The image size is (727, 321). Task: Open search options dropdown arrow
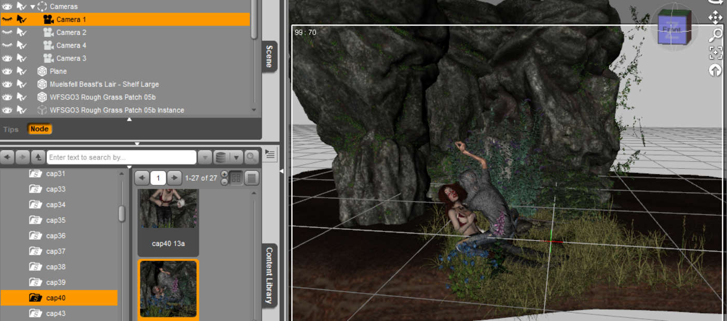[205, 157]
